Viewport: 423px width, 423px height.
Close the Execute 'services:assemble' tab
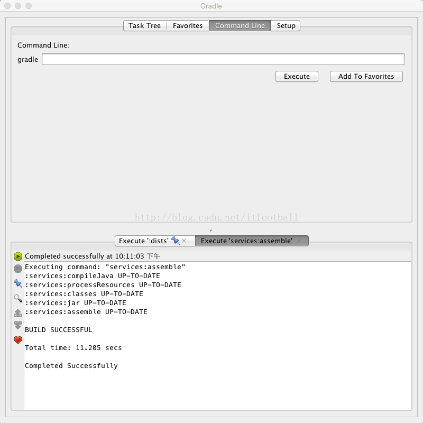[299, 241]
